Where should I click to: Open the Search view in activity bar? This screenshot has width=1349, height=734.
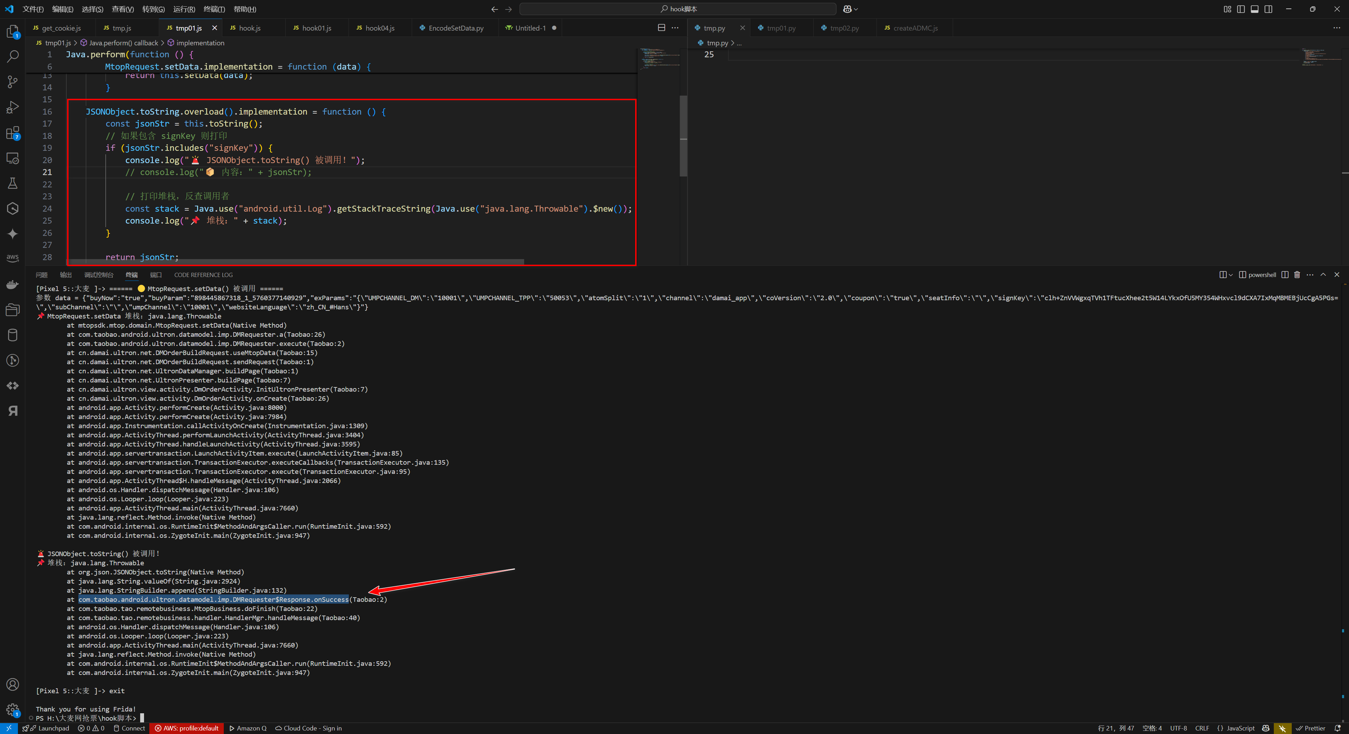point(13,56)
